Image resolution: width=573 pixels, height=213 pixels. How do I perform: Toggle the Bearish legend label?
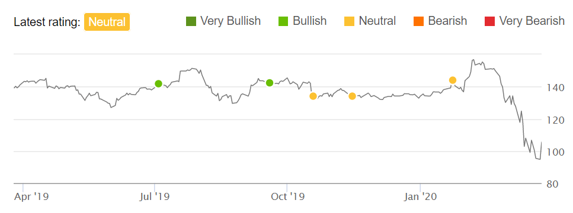click(447, 21)
